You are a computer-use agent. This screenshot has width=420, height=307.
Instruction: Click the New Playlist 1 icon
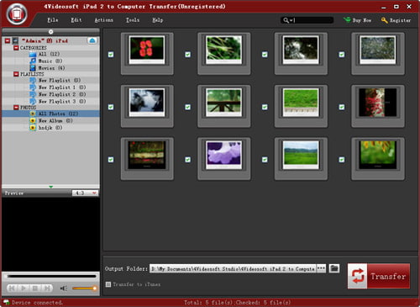[x=33, y=87]
